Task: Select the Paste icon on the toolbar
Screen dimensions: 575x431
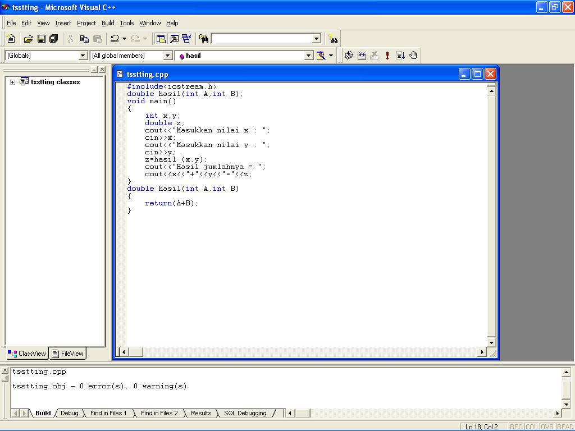Action: tap(97, 38)
